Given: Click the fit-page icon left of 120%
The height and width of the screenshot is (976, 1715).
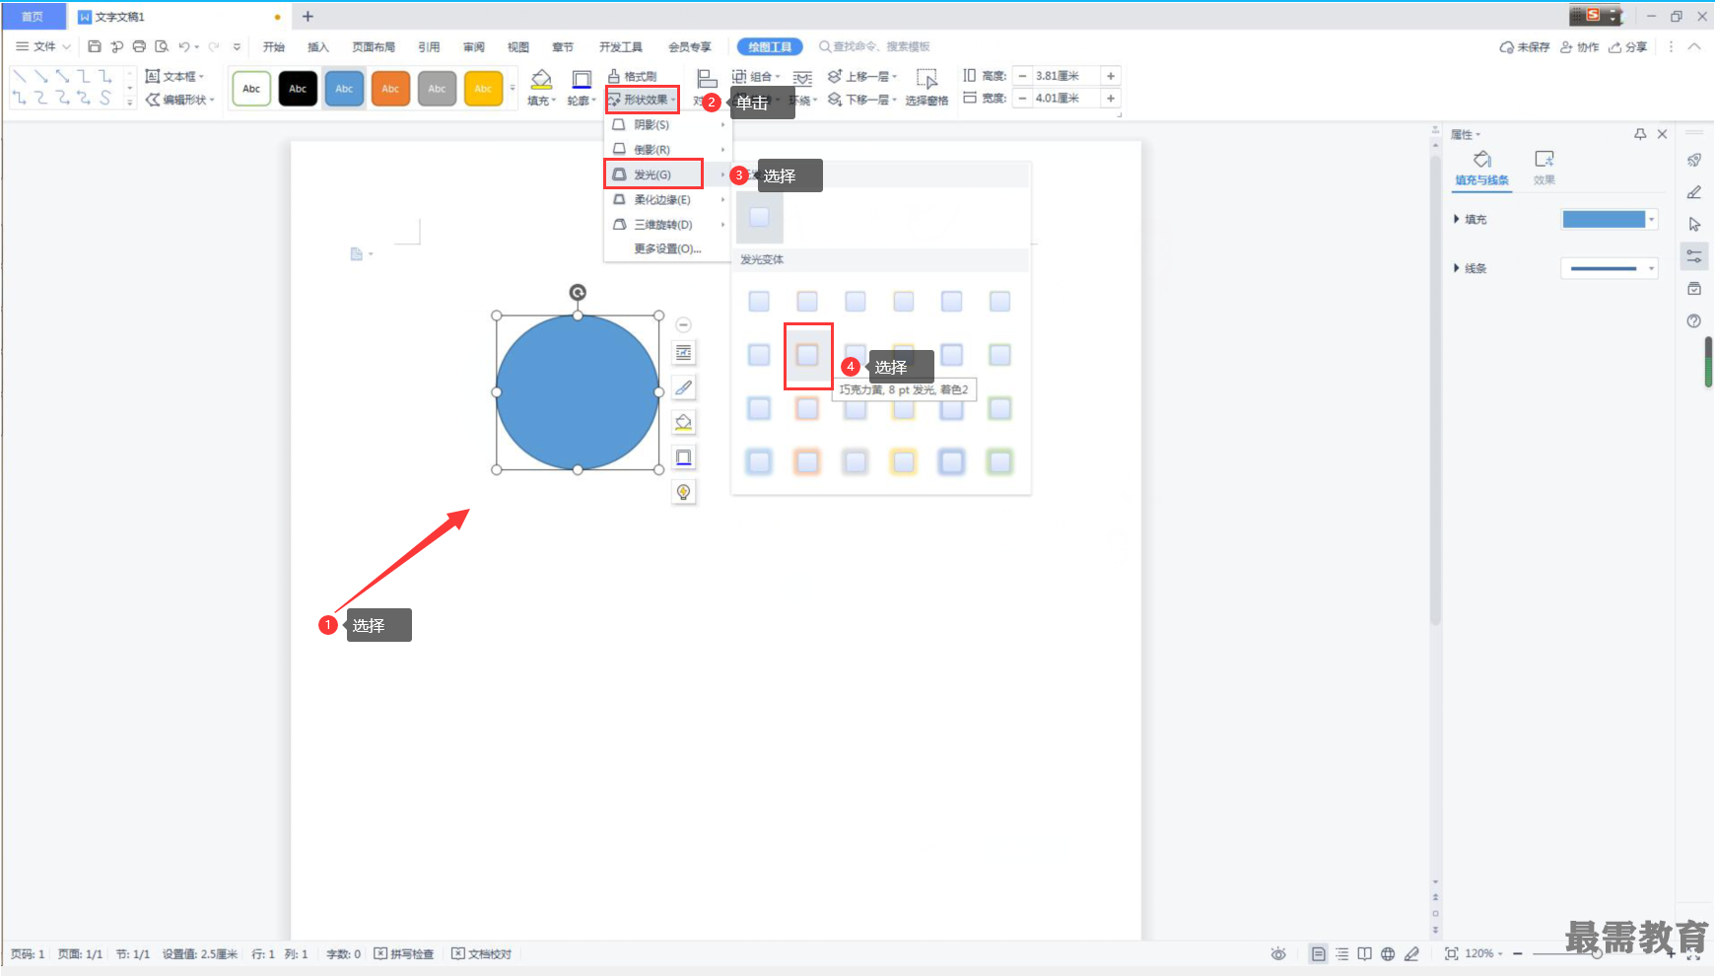Looking at the screenshot, I should [1451, 953].
